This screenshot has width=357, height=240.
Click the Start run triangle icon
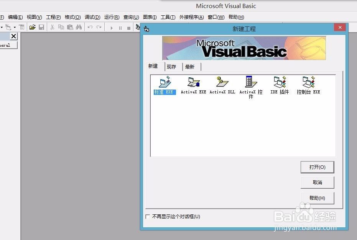(112, 28)
